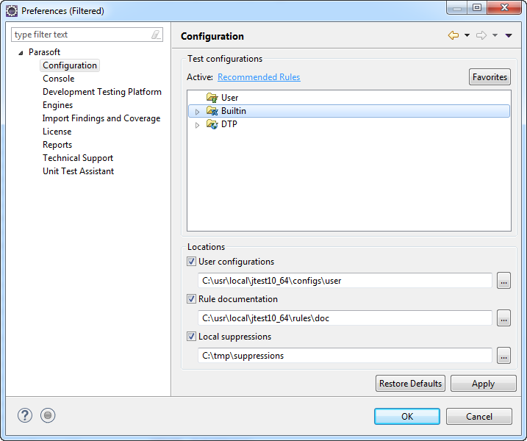
Task: Open the help question mark icon
Action: (x=25, y=415)
